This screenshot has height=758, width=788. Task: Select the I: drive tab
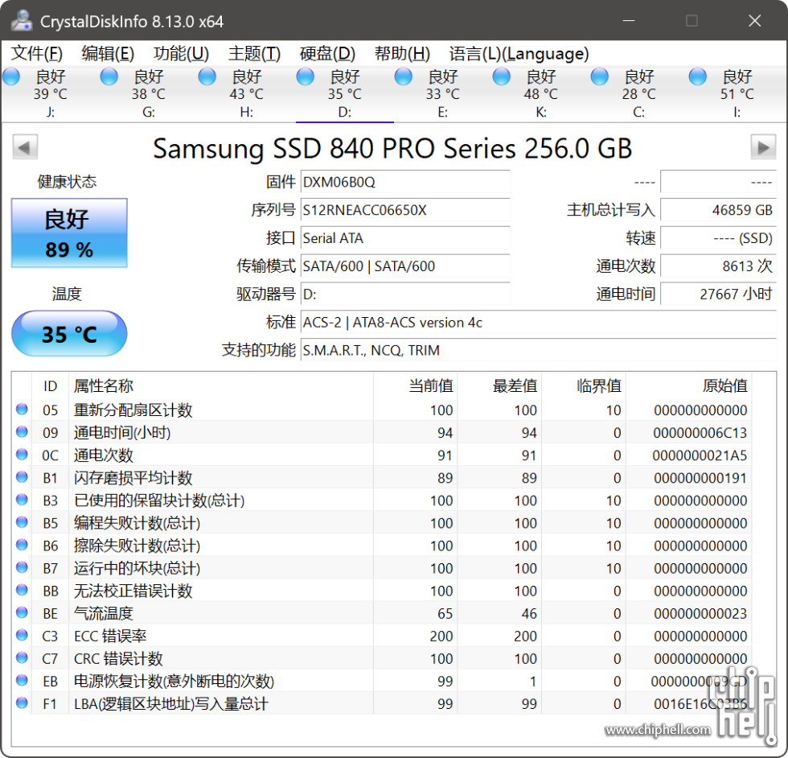(737, 93)
